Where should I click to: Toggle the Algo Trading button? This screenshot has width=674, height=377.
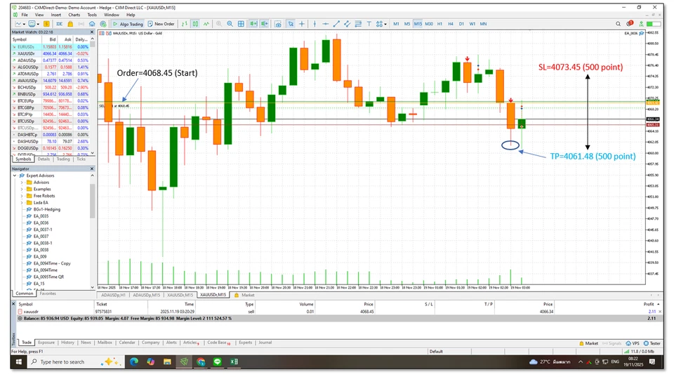click(x=128, y=24)
